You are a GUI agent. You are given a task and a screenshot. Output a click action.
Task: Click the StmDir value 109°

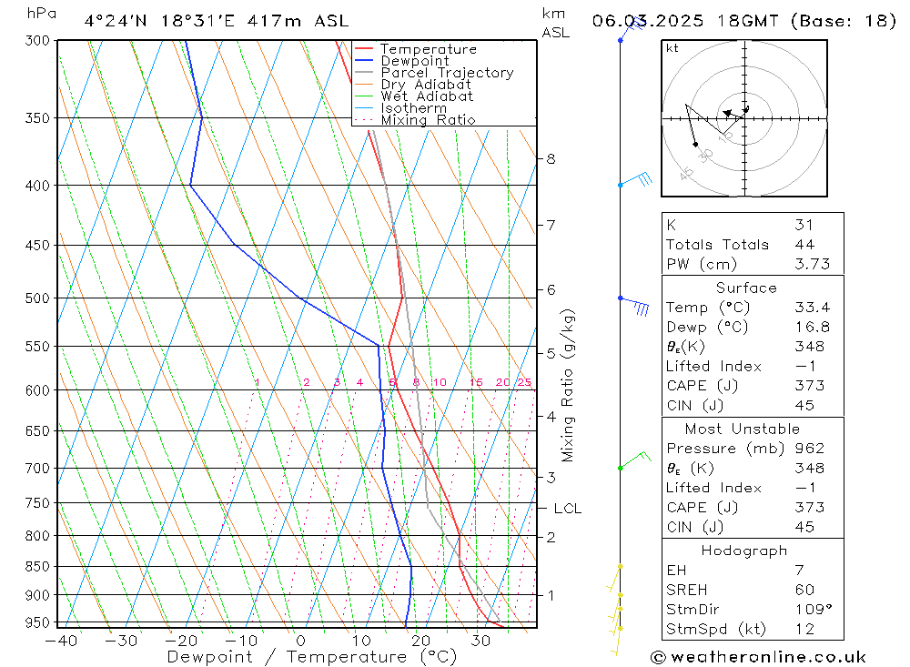pyautogui.click(x=814, y=610)
